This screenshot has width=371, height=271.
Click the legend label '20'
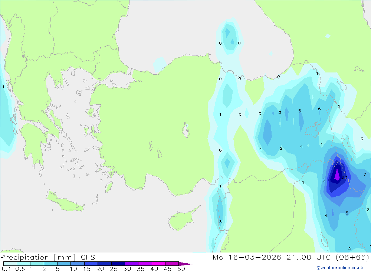tap(100, 269)
